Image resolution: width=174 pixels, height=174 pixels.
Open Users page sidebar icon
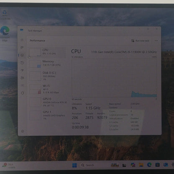[x=22, y=78]
